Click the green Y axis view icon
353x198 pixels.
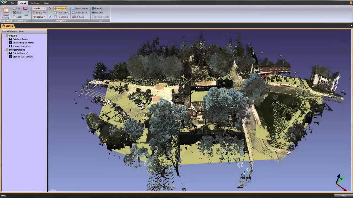pyautogui.click(x=50, y=13)
